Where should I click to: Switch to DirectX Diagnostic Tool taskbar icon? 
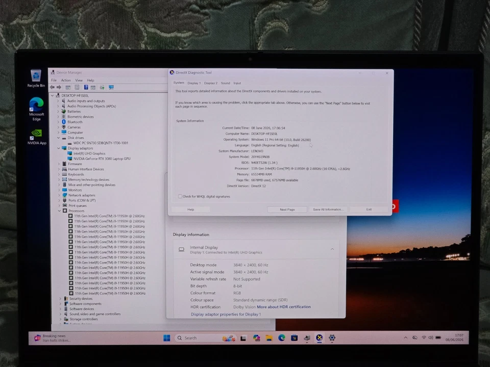pyautogui.click(x=319, y=337)
